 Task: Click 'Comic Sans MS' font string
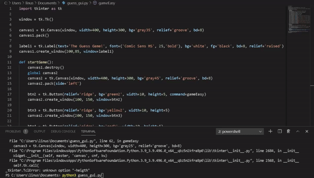pos(138,46)
